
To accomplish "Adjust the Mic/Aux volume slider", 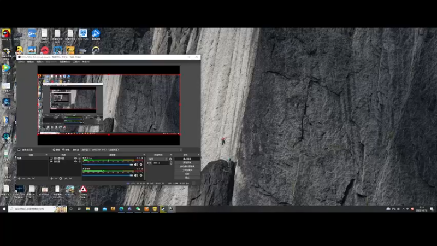I will point(108,165).
